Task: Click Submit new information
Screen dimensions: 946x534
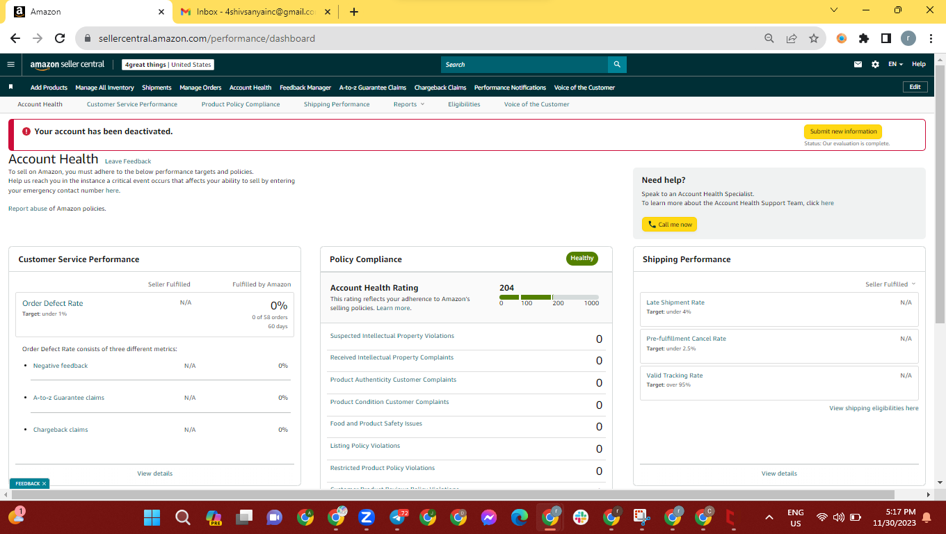Action: click(x=843, y=131)
